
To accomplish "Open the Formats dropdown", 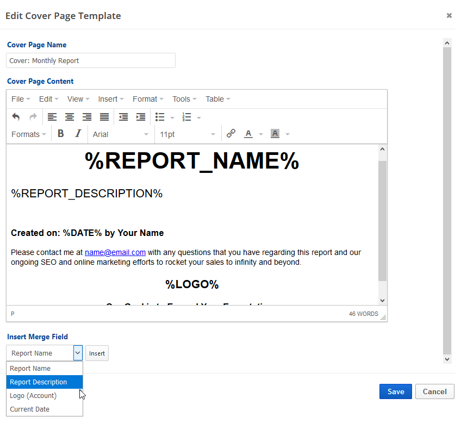I will (x=29, y=134).
